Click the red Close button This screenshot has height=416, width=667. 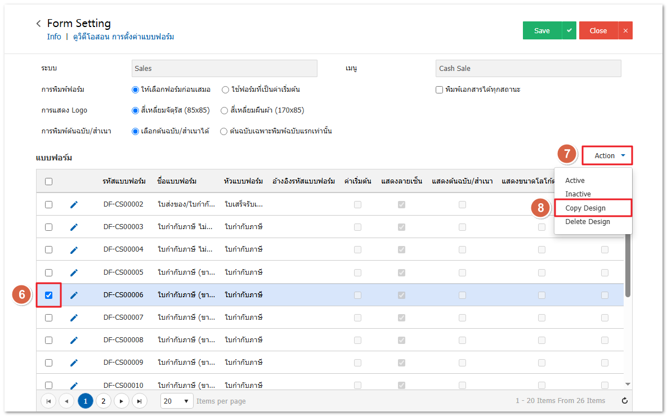pyautogui.click(x=598, y=31)
